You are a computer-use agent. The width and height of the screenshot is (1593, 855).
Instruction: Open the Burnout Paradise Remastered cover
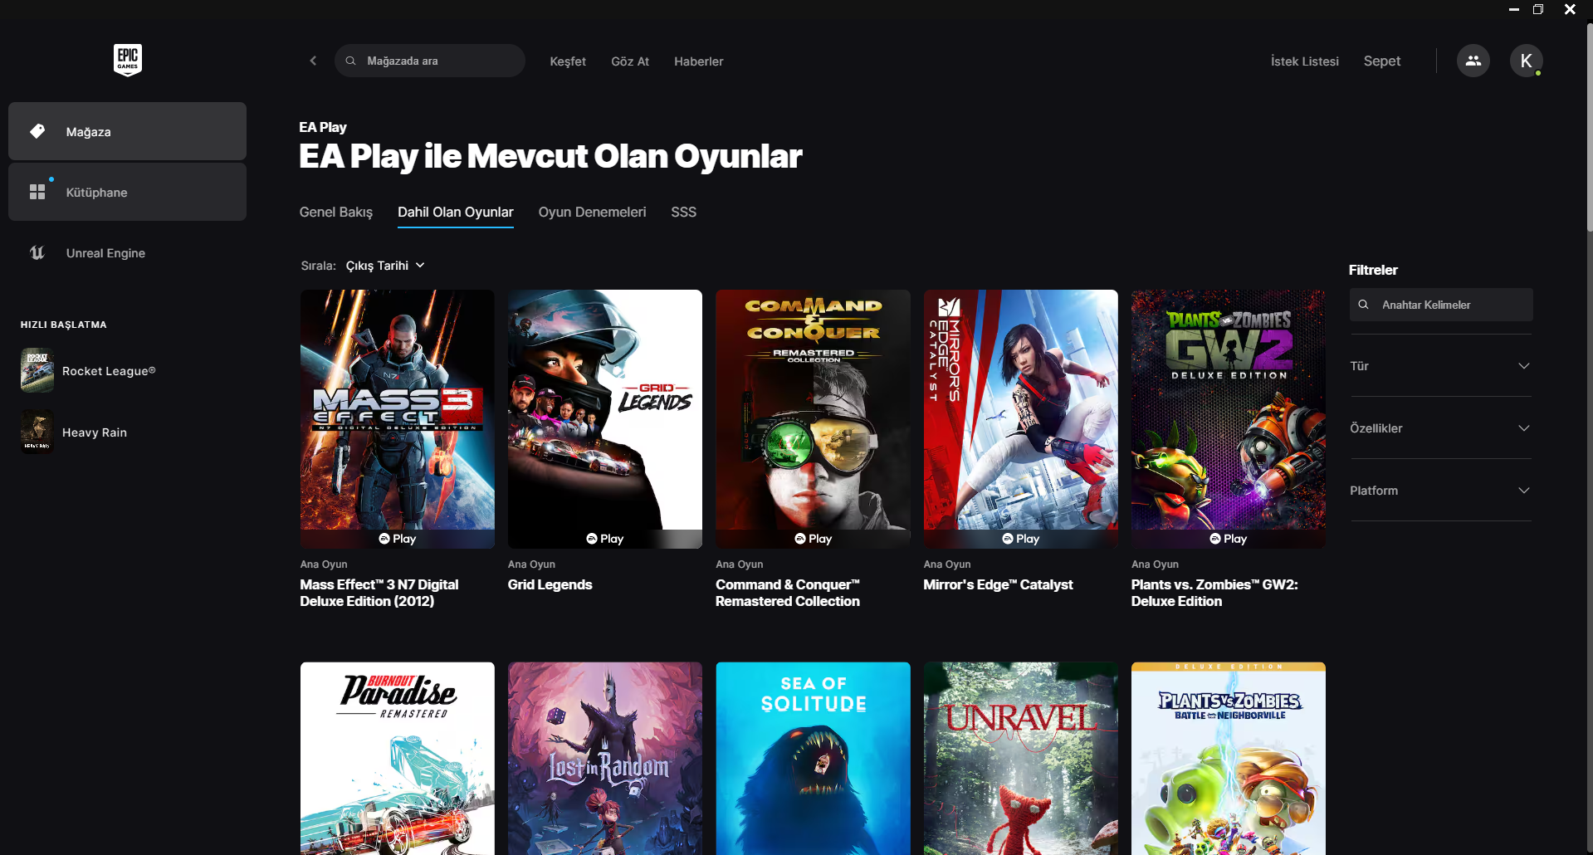point(398,759)
